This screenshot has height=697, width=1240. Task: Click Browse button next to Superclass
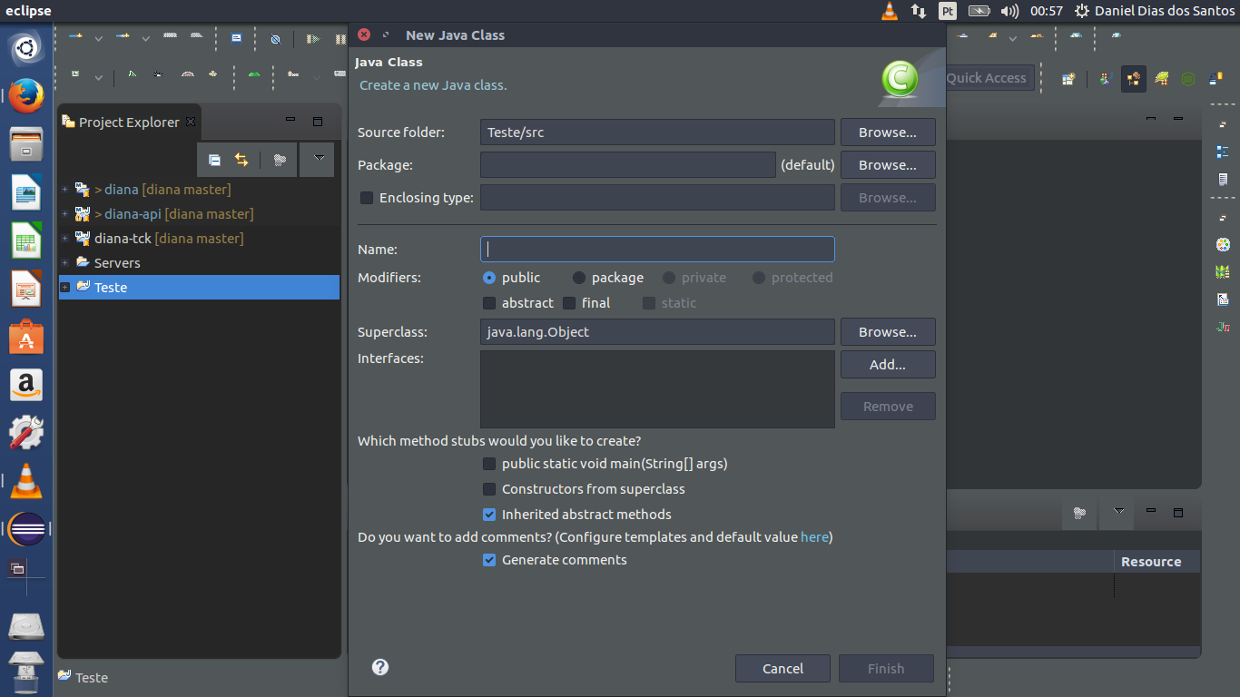click(x=887, y=332)
